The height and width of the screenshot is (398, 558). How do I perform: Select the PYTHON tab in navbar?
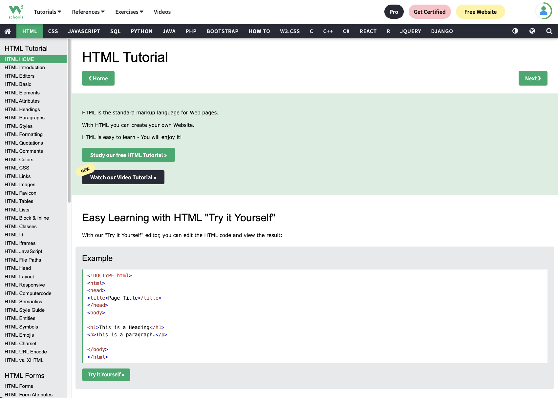[141, 31]
